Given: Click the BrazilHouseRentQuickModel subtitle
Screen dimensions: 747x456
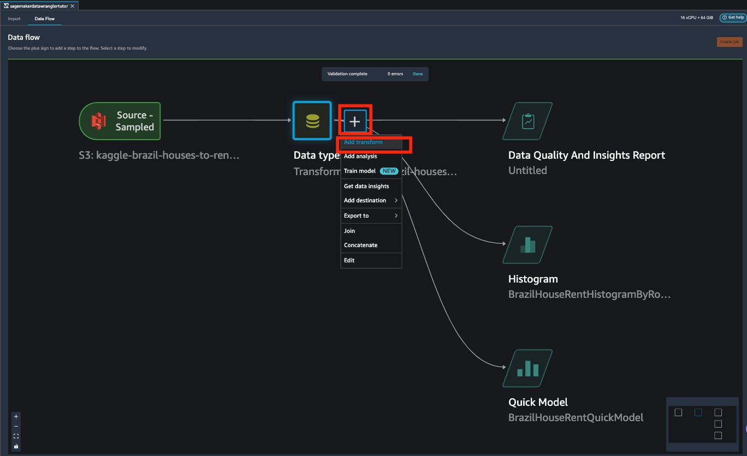Looking at the screenshot, I should pyautogui.click(x=576, y=417).
